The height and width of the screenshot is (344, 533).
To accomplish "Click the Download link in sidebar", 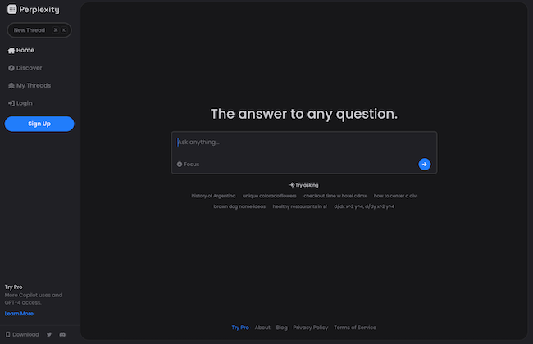I will pyautogui.click(x=22, y=334).
